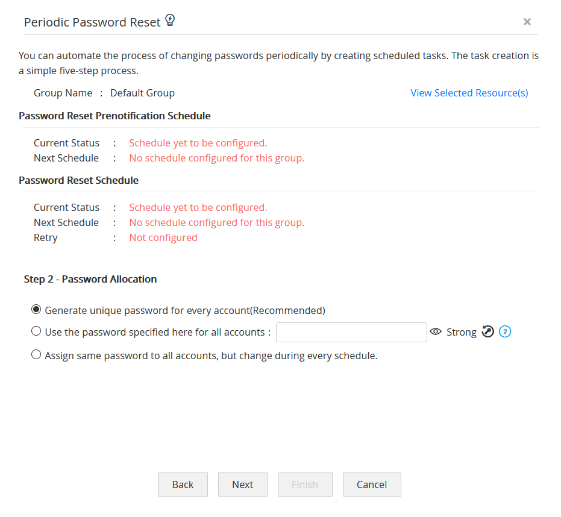The image size is (561, 517).
Task: Close the Periodic Password Reset dialog
Action: pyautogui.click(x=527, y=22)
